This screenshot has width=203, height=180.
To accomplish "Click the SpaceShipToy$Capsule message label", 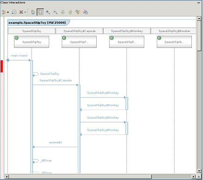I will 56,80.
